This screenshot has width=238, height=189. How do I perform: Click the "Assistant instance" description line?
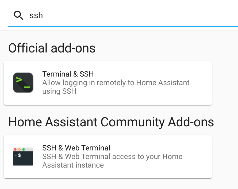point(73,165)
